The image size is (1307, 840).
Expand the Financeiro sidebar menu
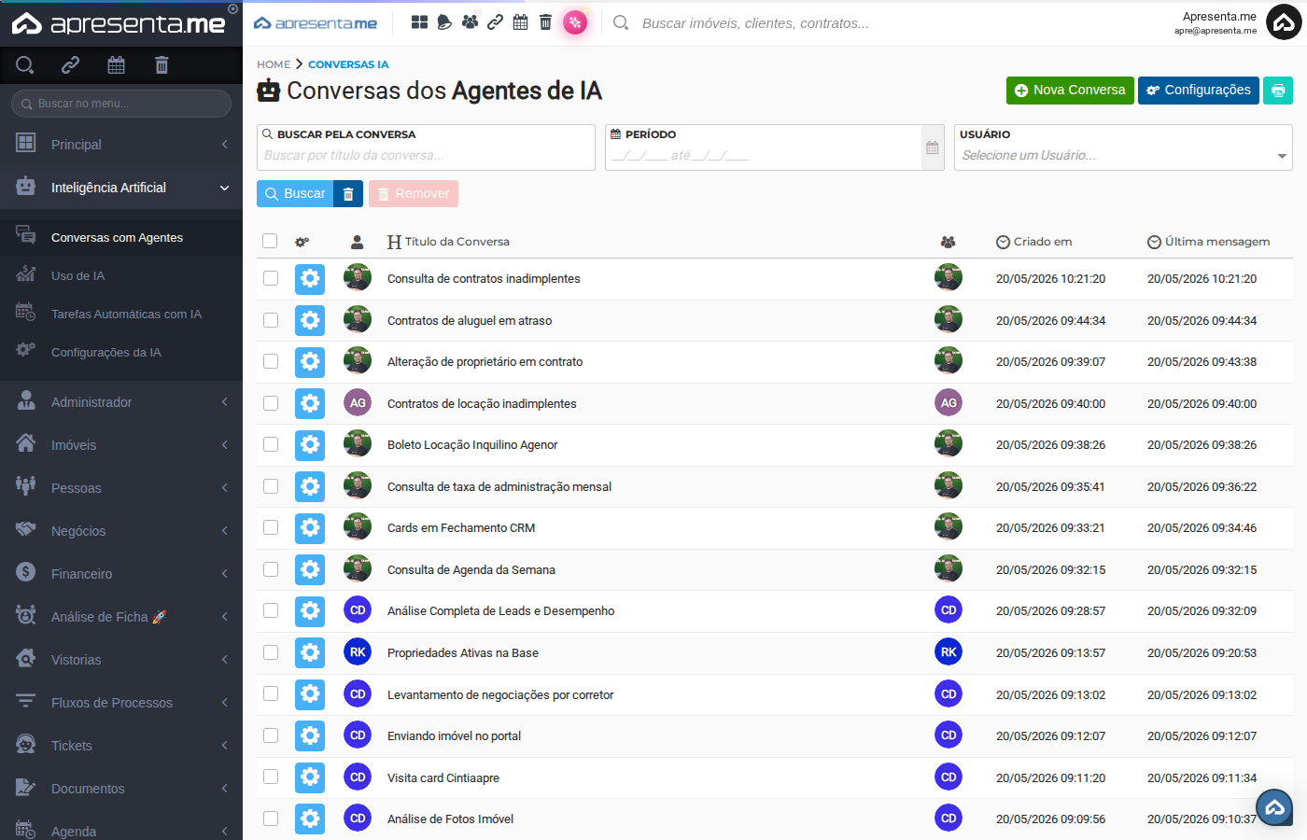coord(121,574)
